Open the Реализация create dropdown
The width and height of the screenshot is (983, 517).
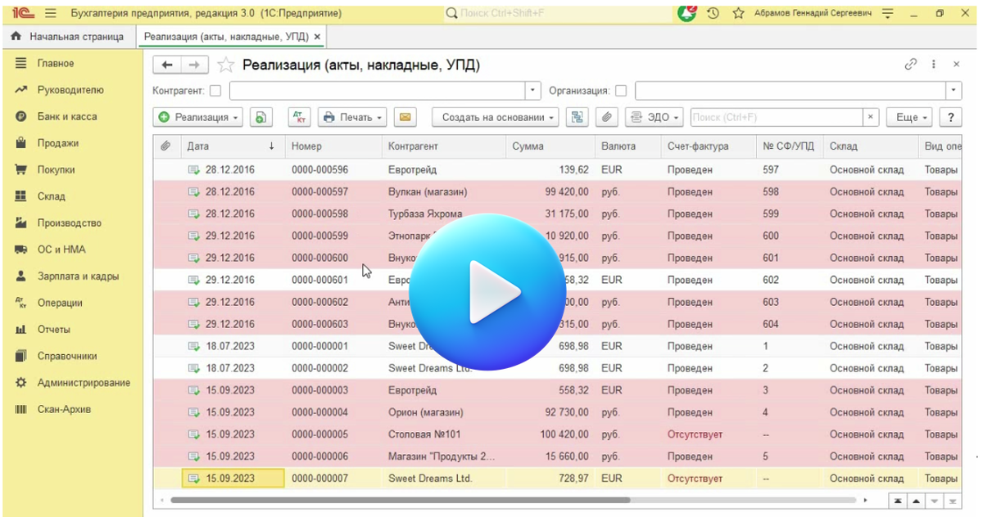pos(198,117)
